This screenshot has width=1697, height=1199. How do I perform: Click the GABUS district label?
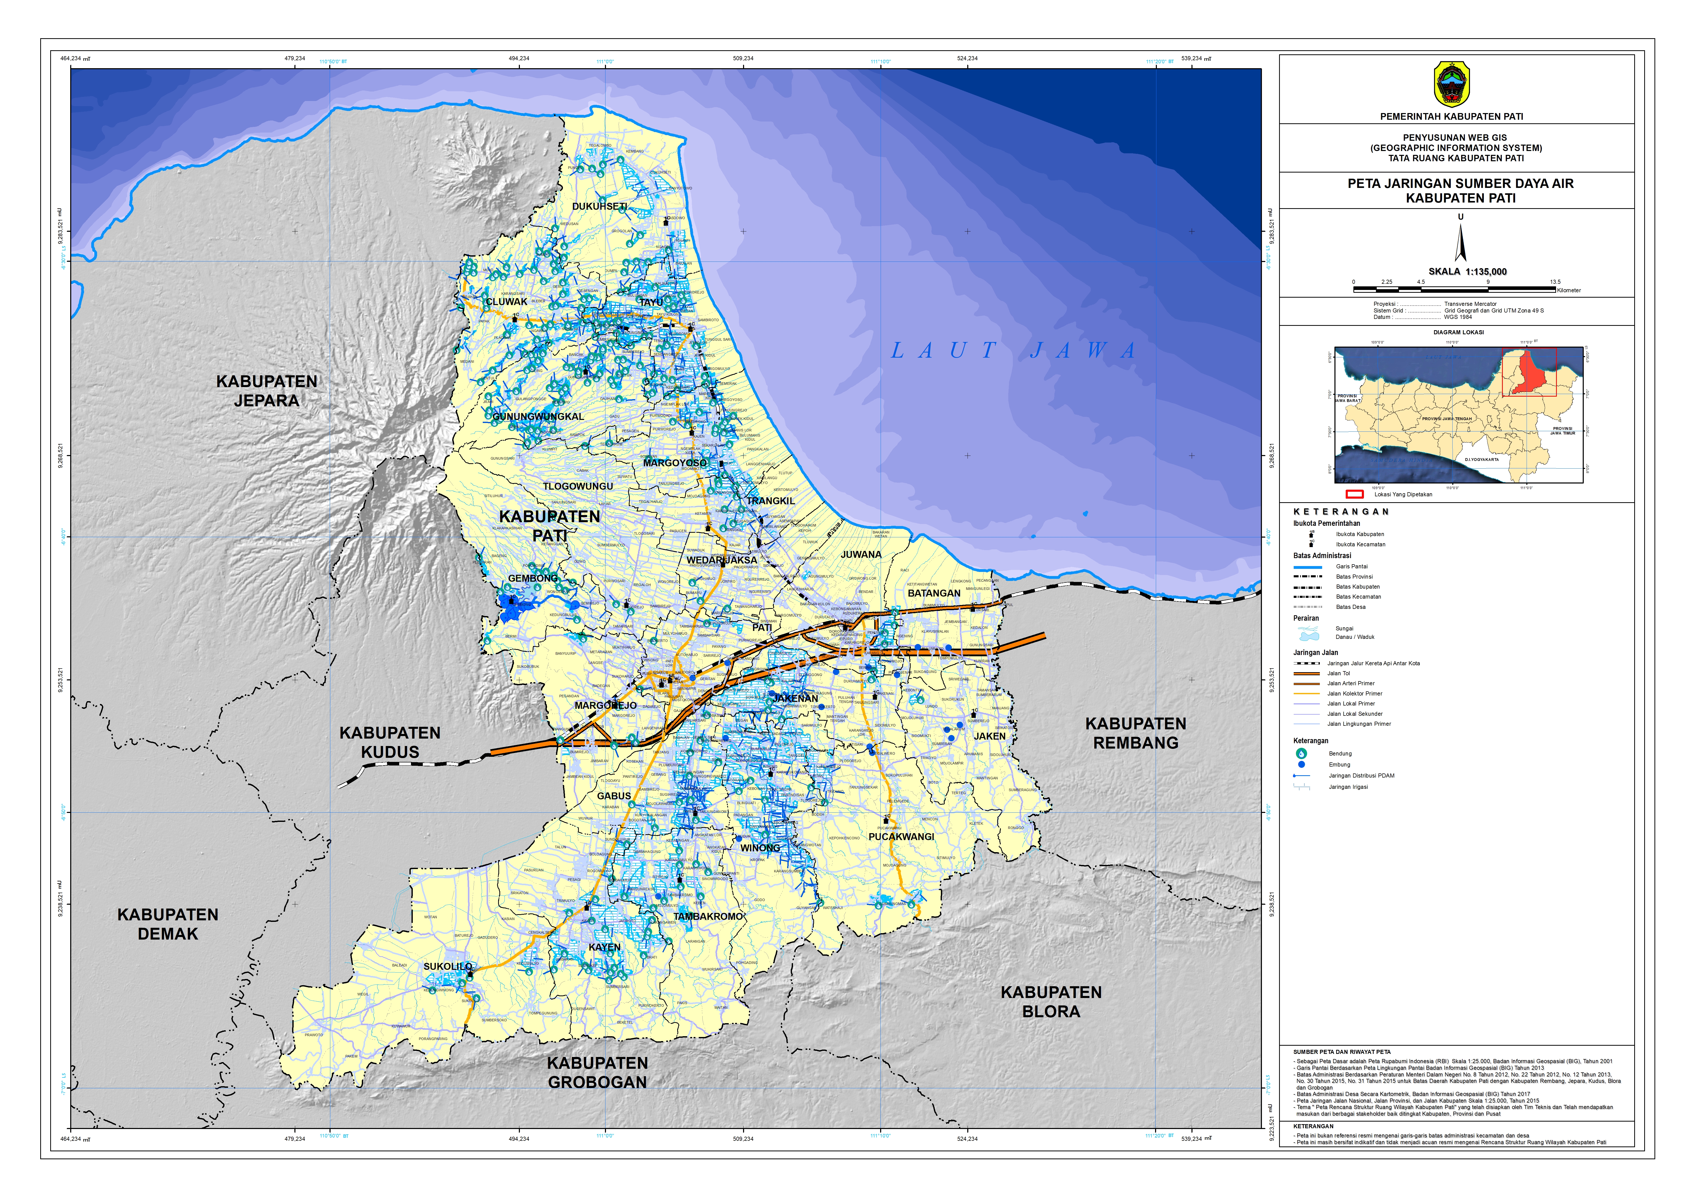614,796
